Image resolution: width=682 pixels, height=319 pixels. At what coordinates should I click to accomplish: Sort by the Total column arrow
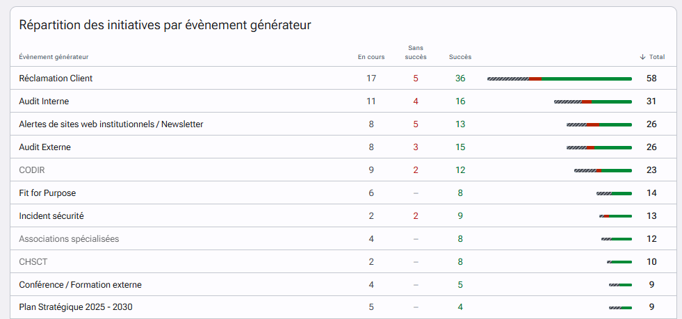[x=642, y=57]
